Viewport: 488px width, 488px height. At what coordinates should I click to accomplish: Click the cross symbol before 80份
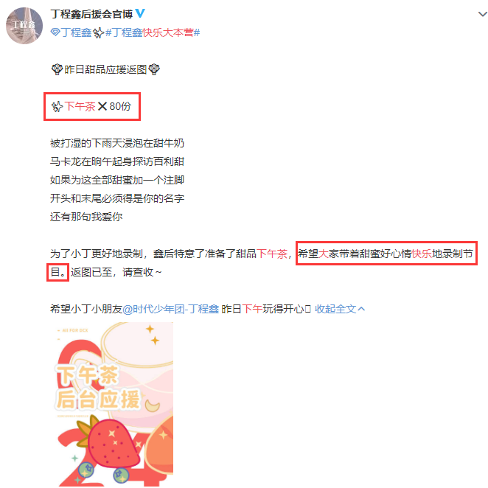pos(102,106)
